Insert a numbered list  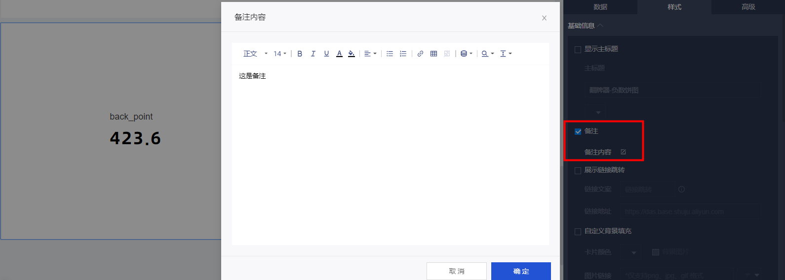coord(403,54)
